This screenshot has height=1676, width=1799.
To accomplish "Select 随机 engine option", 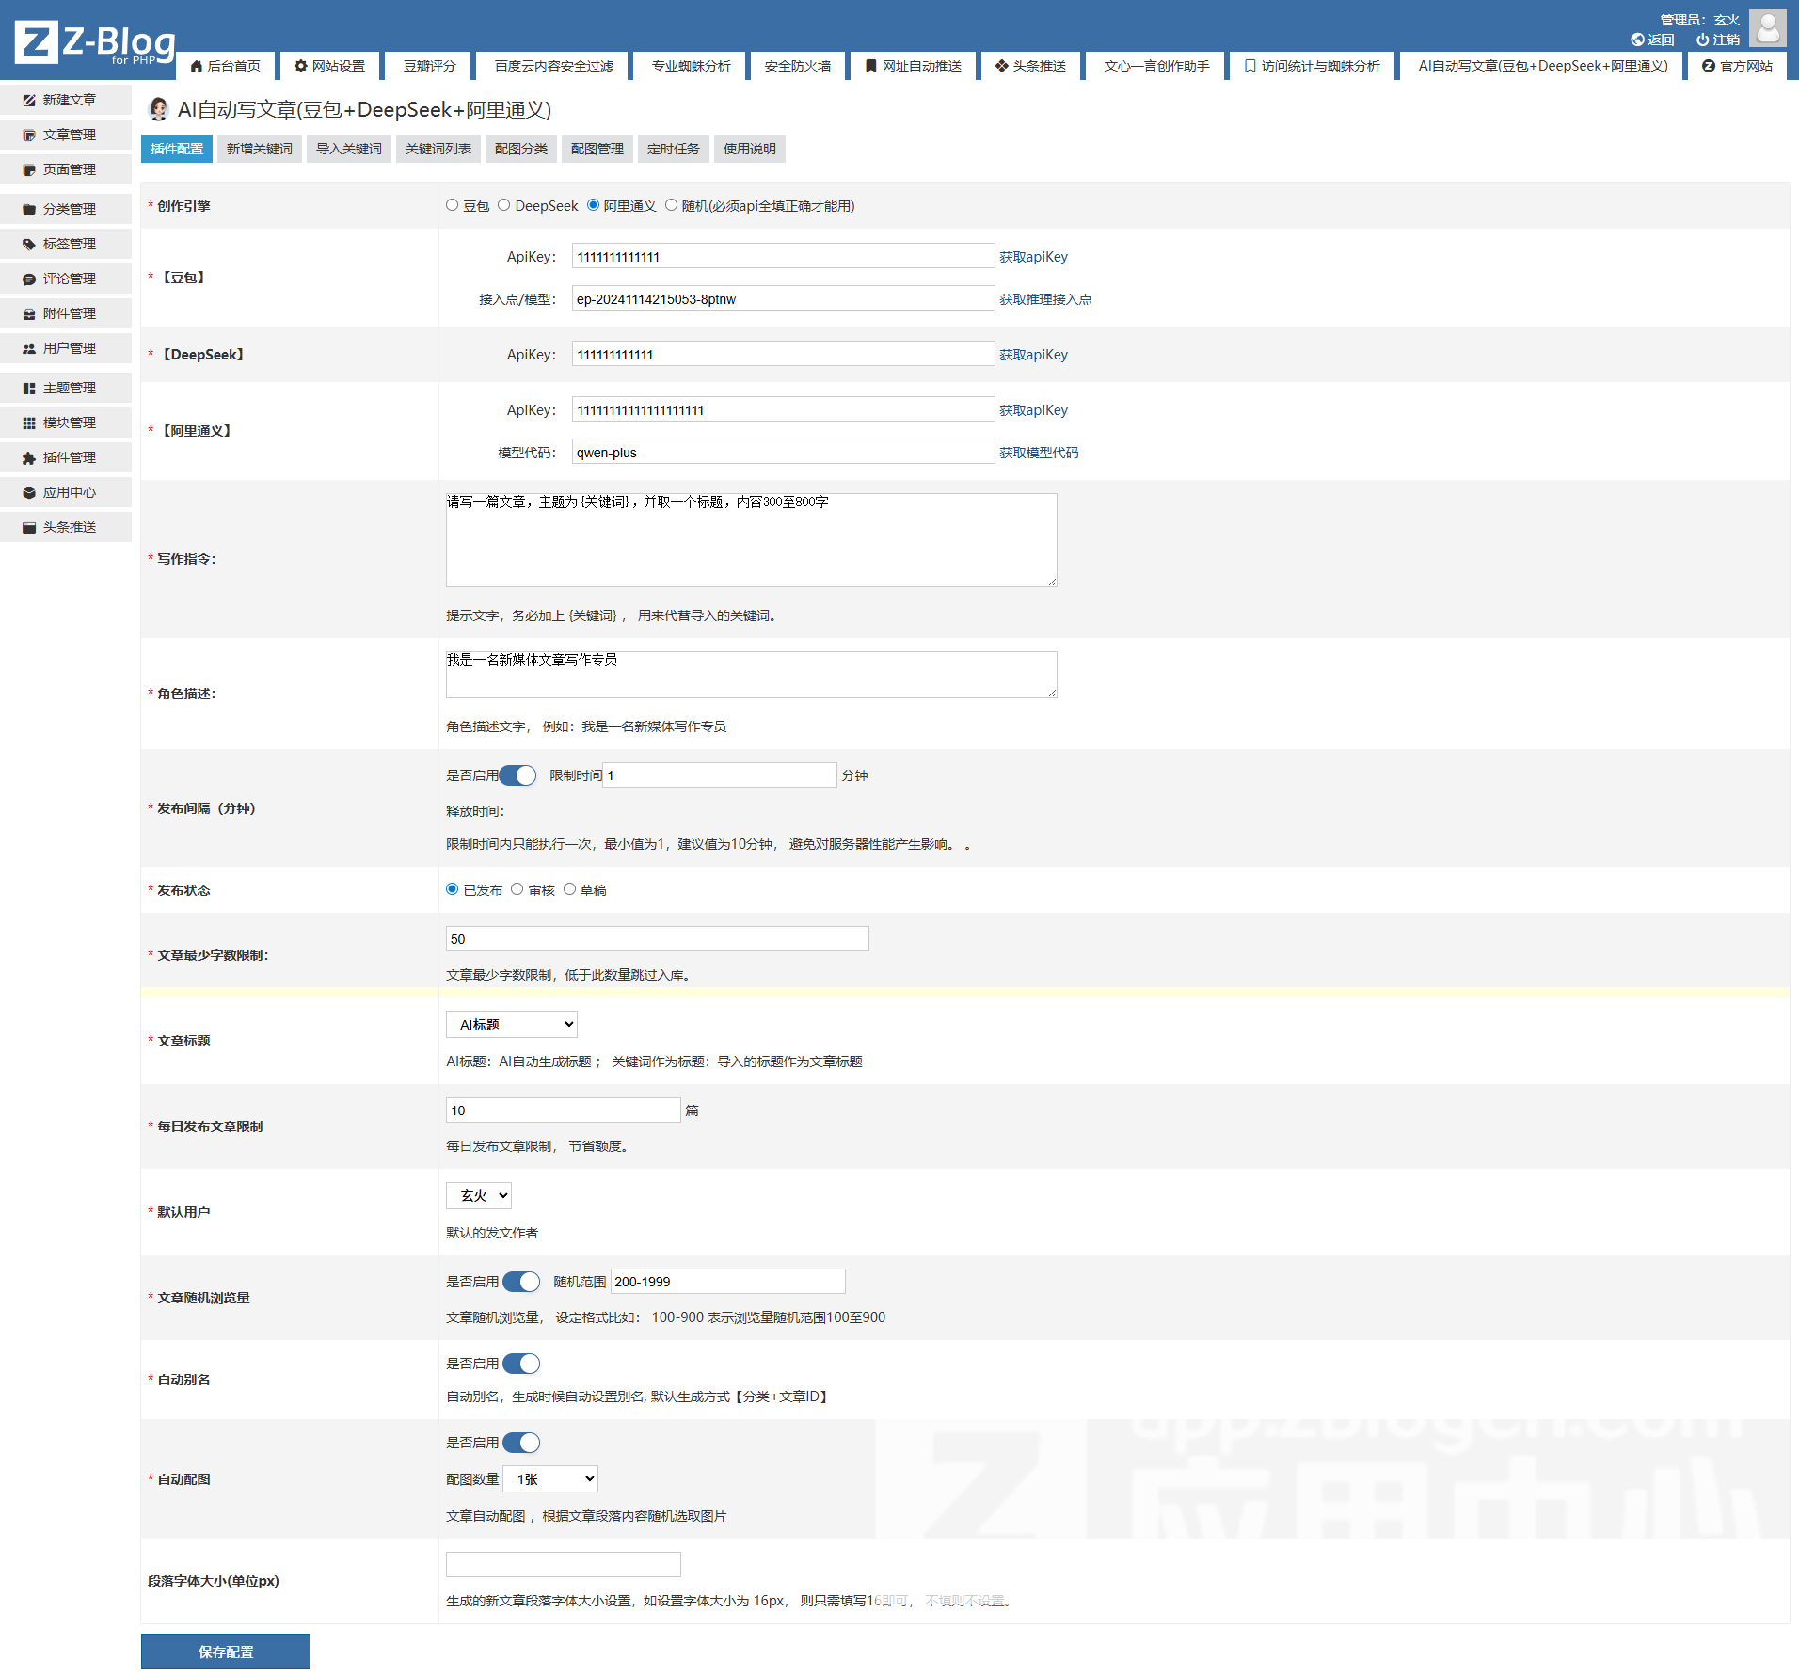I will pyautogui.click(x=671, y=205).
